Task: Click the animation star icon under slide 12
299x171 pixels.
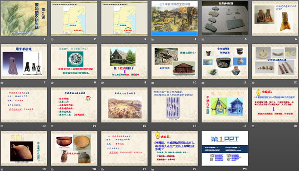Action: (x=253, y=83)
